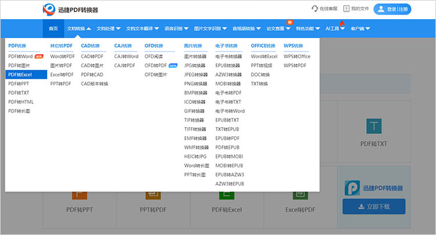Select AZW3转EPUB from e-book list

[x=230, y=184]
